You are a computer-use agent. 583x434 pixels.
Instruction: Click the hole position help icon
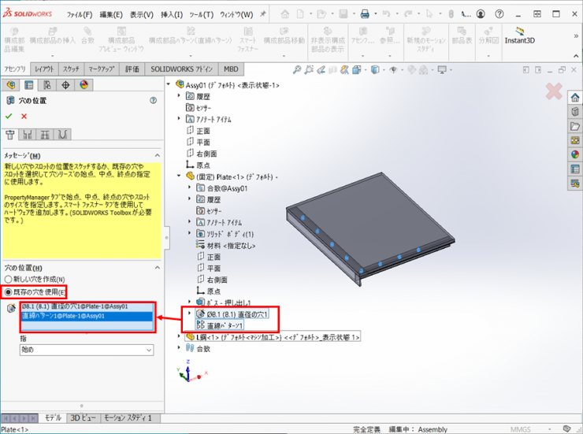pos(153,101)
